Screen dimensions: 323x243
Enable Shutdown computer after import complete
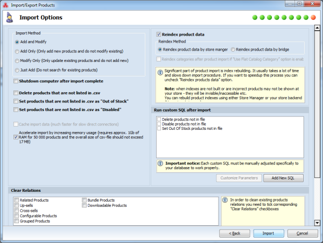coord(16,81)
